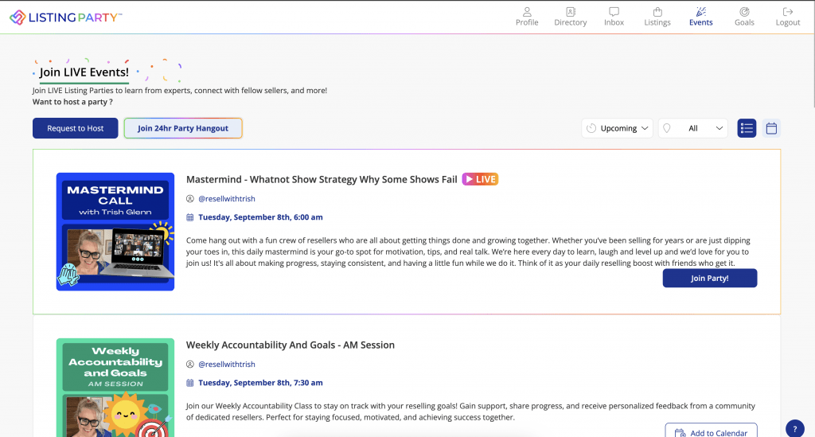Click Add to Calendar button
The height and width of the screenshot is (437, 815).
pyautogui.click(x=711, y=431)
